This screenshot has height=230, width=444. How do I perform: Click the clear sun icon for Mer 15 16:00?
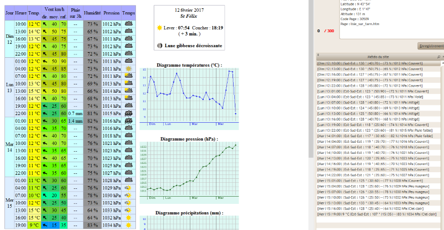(x=129, y=218)
